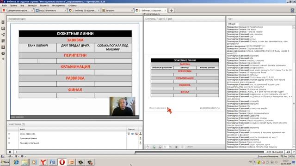This screenshot has height=166, width=296.
Task: Click the second Opera sidebar panel icon
Action: coord(3,29)
